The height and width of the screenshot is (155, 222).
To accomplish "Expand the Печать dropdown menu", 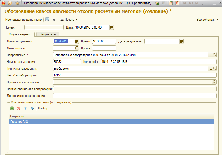I will coord(69,20).
